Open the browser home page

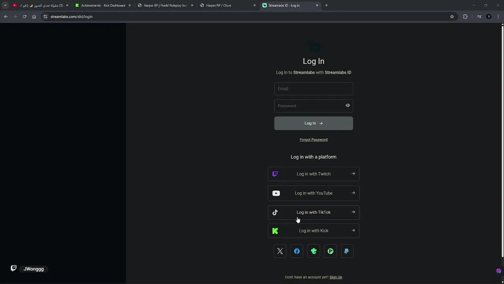(x=34, y=17)
